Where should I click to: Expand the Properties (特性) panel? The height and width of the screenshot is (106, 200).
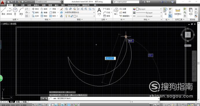pyautogui.click(x=147, y=19)
